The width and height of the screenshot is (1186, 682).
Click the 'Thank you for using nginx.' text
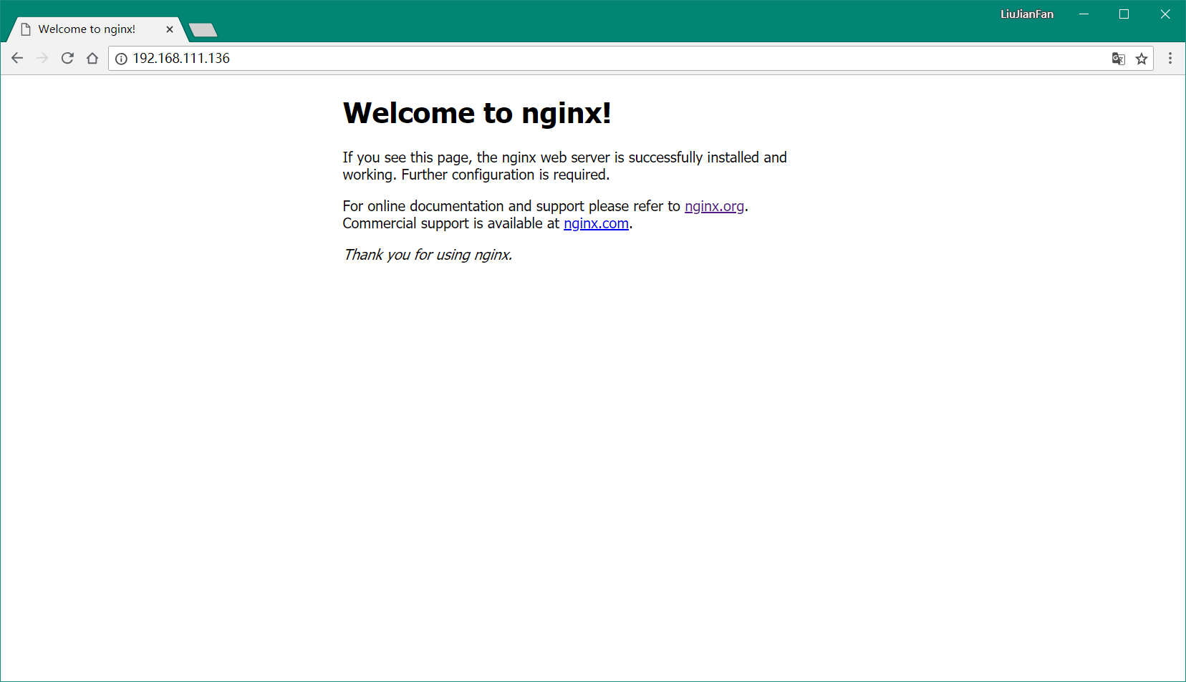428,255
